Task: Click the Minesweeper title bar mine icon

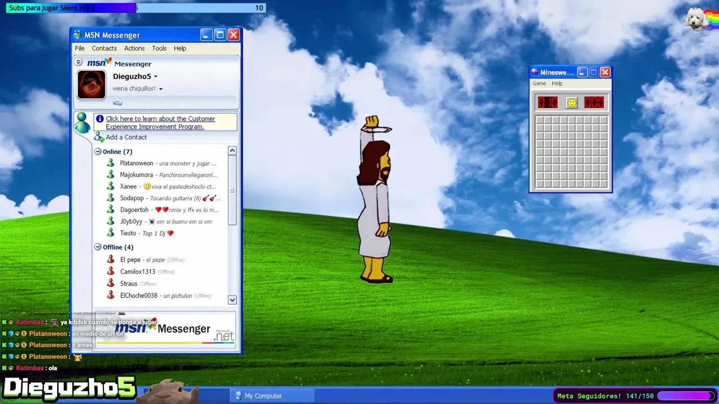Action: [x=535, y=72]
